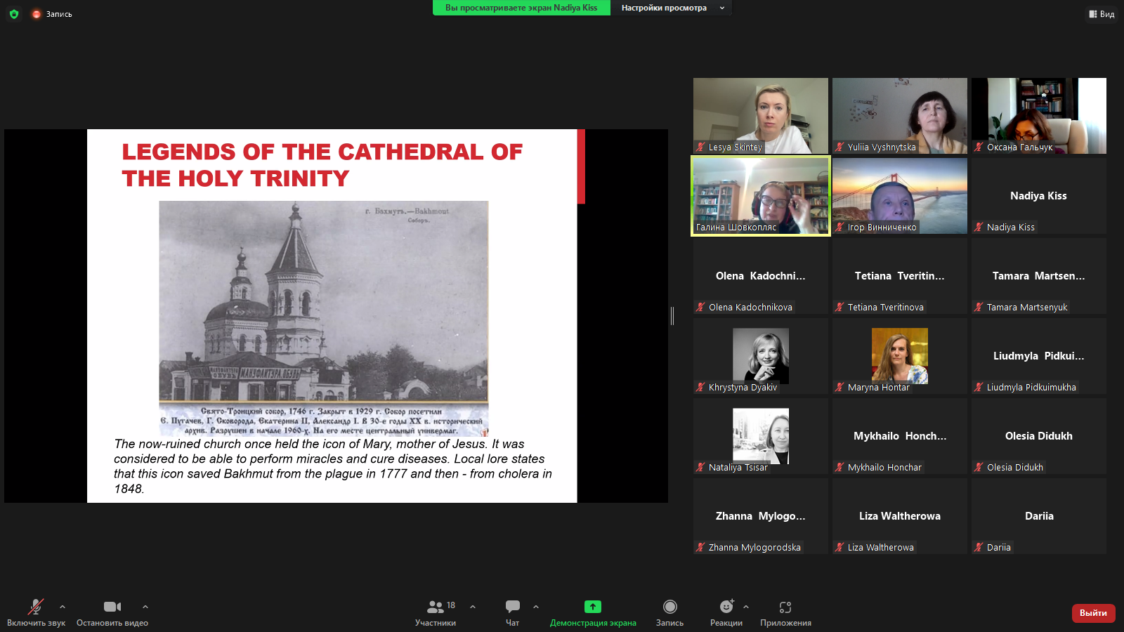Click the divider handle between slide and gallery

[x=672, y=316]
